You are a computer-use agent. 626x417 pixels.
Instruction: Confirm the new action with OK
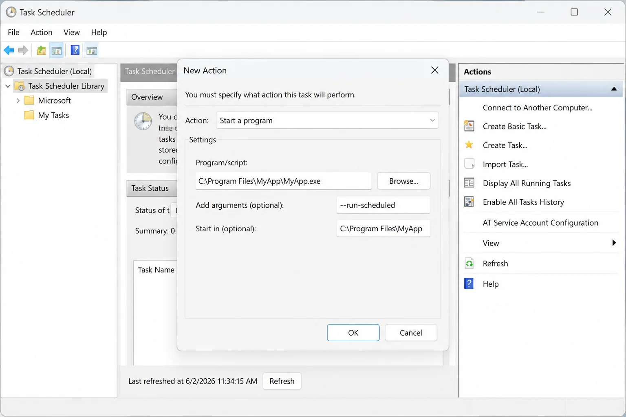[353, 333]
